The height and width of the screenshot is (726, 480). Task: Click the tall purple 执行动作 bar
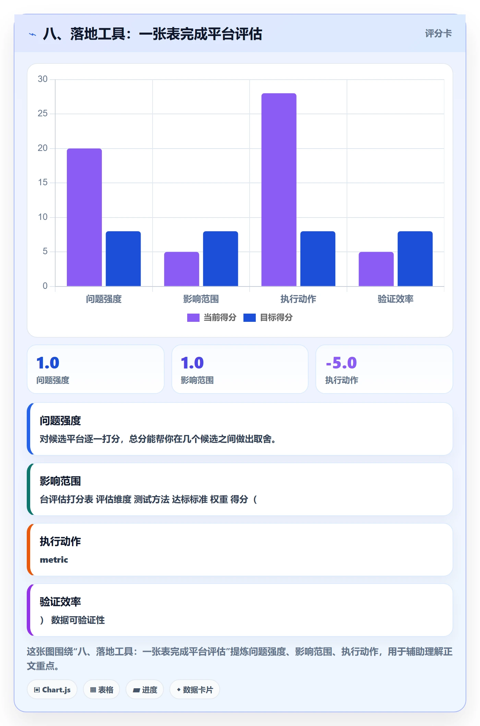(279, 190)
